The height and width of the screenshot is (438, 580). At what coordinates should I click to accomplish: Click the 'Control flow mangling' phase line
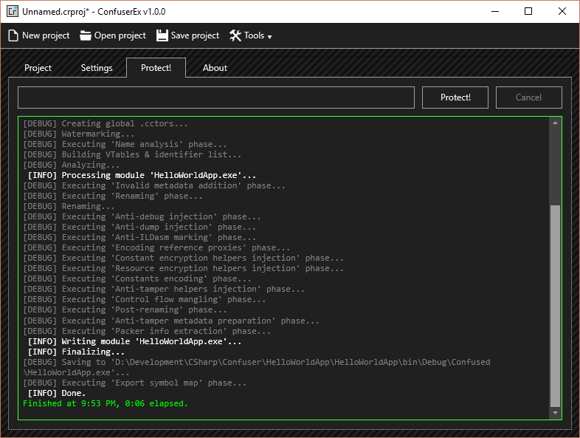tap(144, 299)
